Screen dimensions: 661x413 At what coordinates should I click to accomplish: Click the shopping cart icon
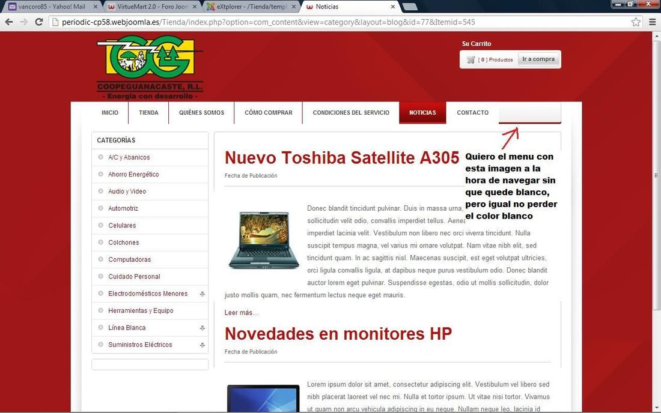click(x=471, y=60)
